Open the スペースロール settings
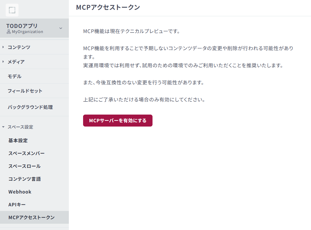This screenshot has height=230, width=311. coord(24,166)
